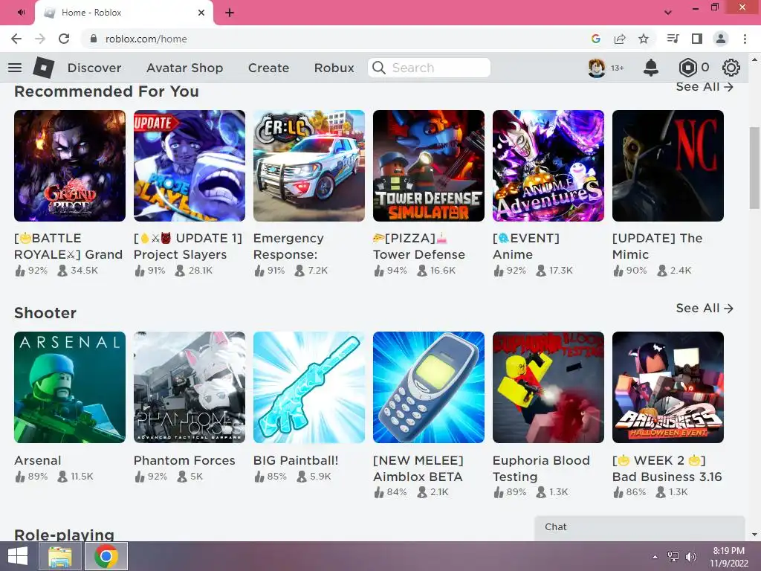The image size is (761, 571).
Task: Open the Robux page
Action: coord(334,68)
